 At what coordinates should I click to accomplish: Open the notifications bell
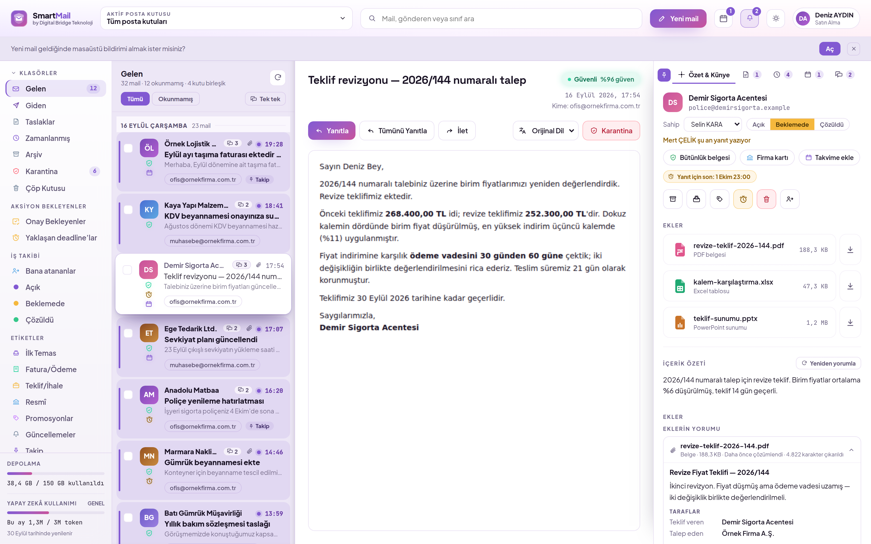[x=749, y=18]
